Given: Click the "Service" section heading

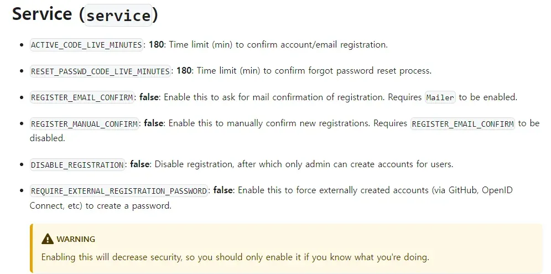Looking at the screenshot, I should point(42,14).
